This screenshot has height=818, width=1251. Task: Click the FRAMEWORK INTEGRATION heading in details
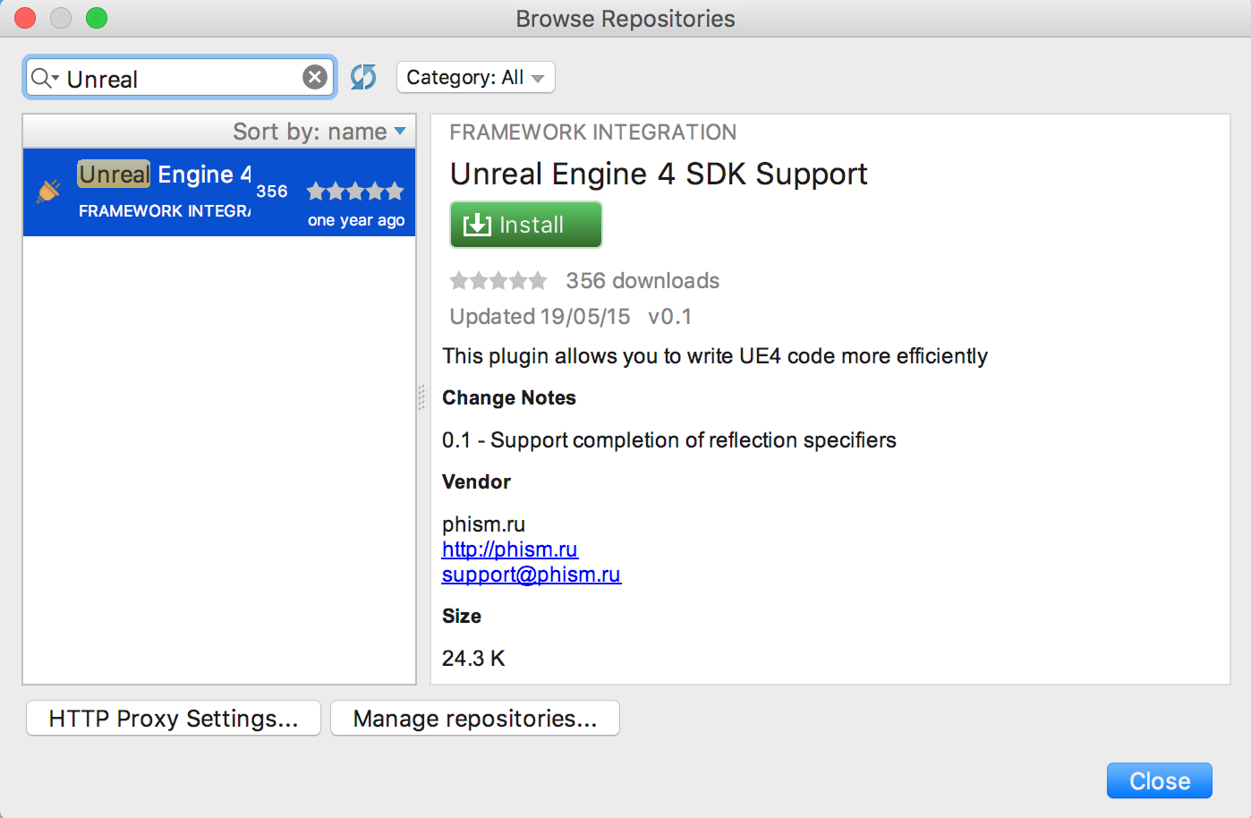593,132
